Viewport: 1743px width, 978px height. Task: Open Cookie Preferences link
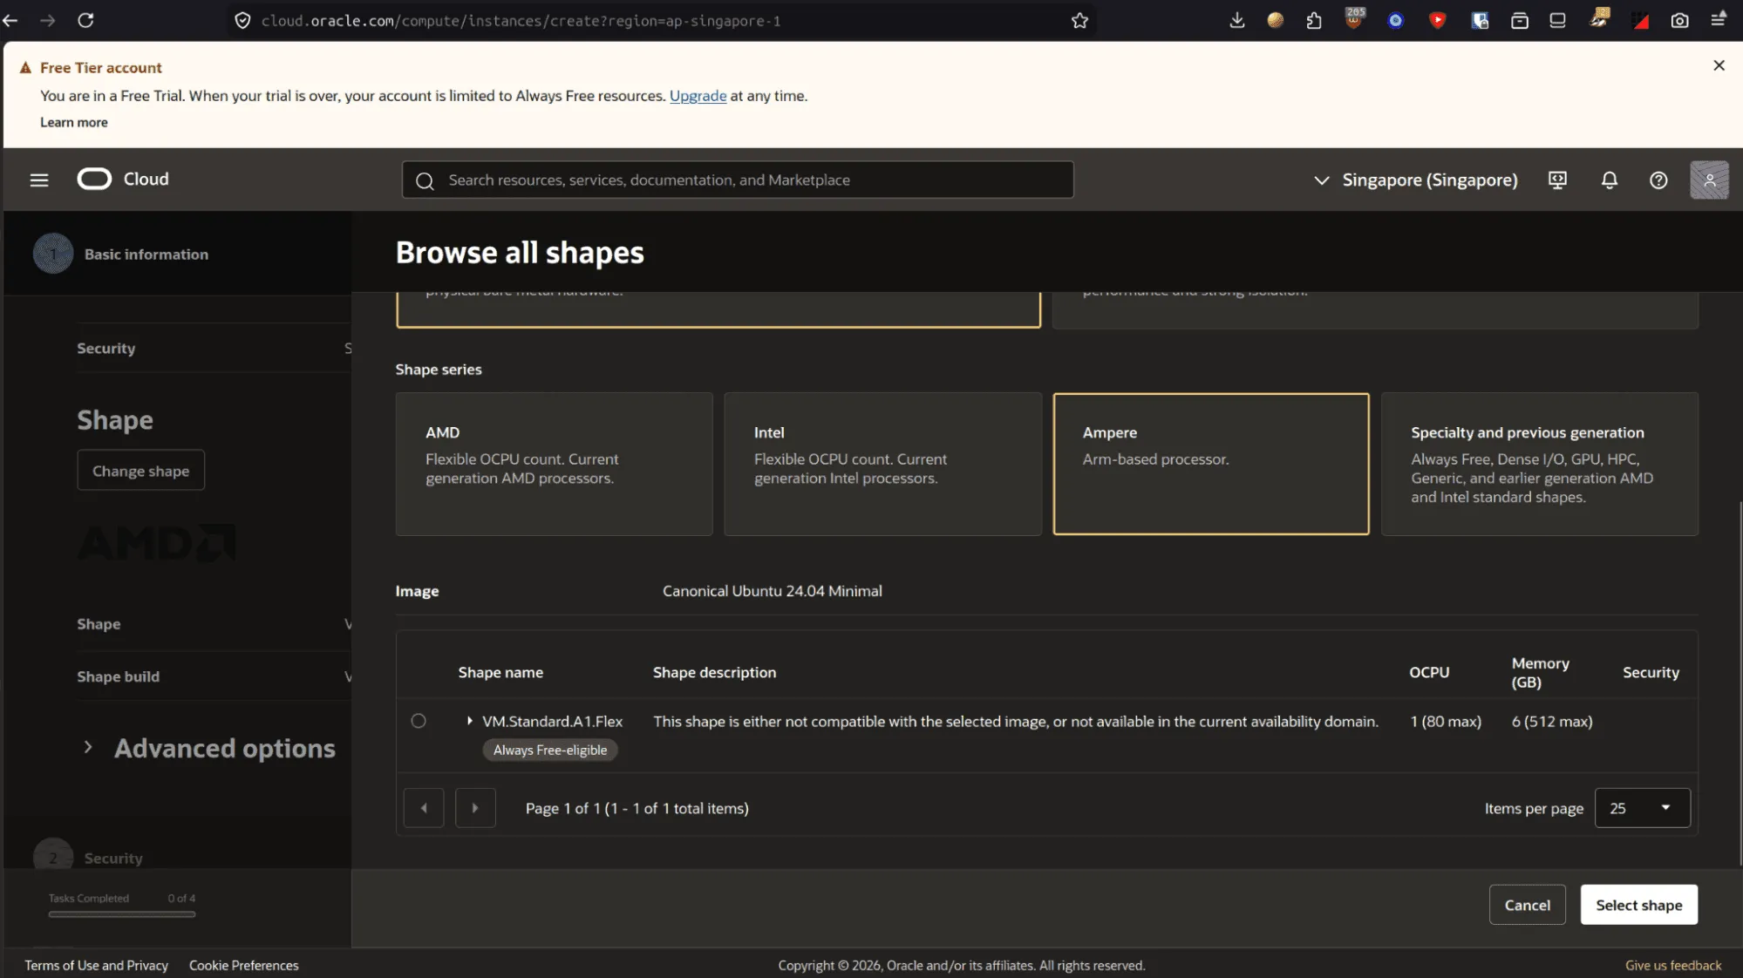[244, 965]
